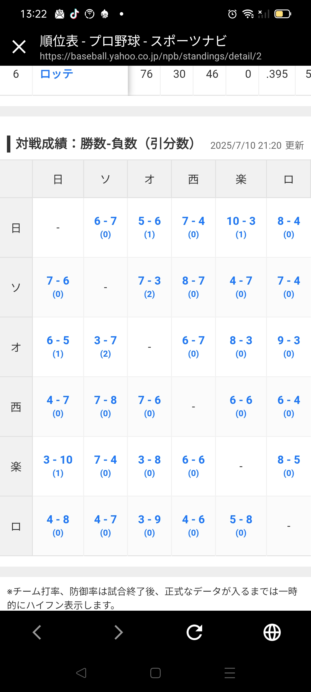Viewport: 311px width, 692px height.
Task: Open Android recent apps menu icon
Action: 230,673
